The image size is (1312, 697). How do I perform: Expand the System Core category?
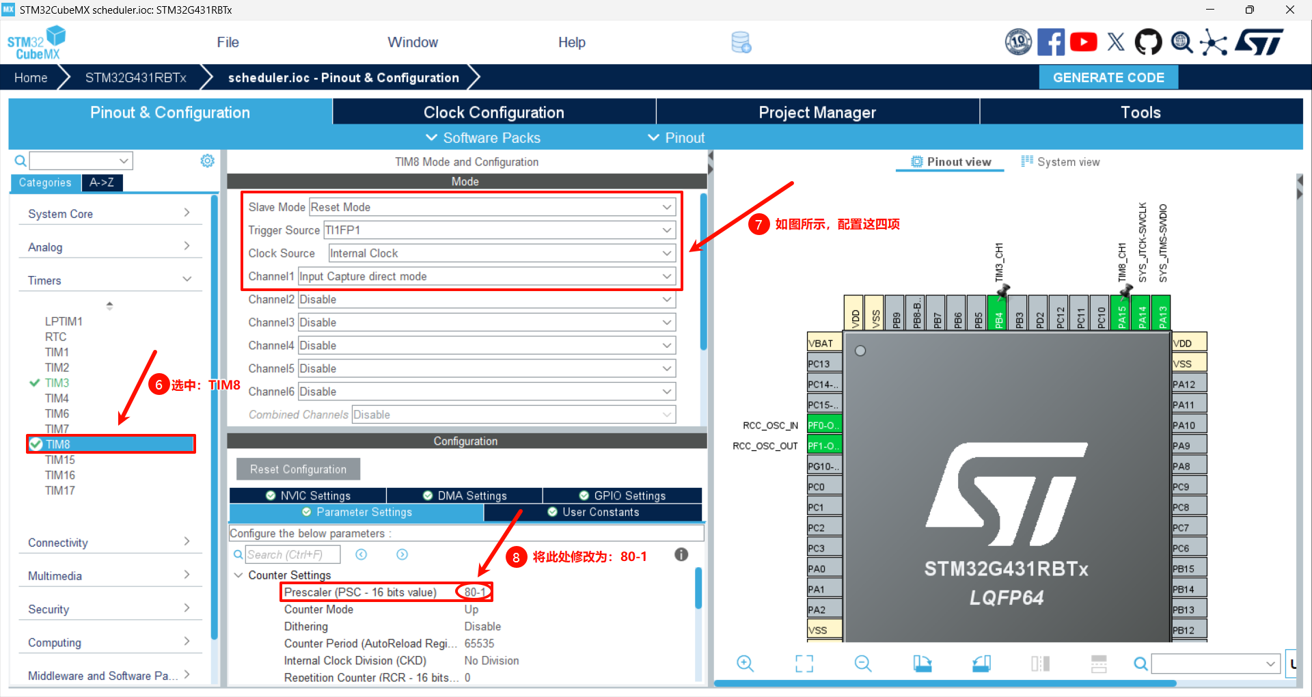[109, 214]
